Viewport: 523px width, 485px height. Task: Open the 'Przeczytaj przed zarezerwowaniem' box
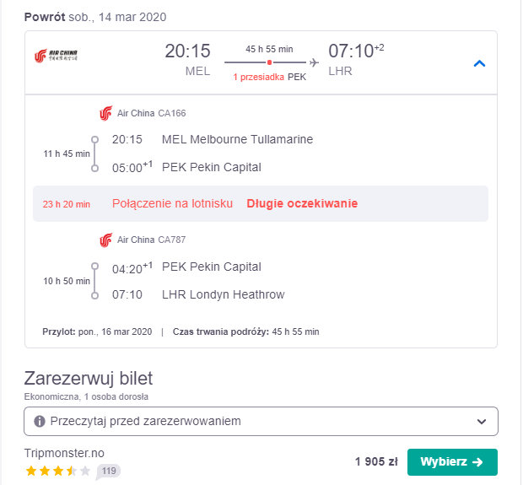click(x=261, y=421)
